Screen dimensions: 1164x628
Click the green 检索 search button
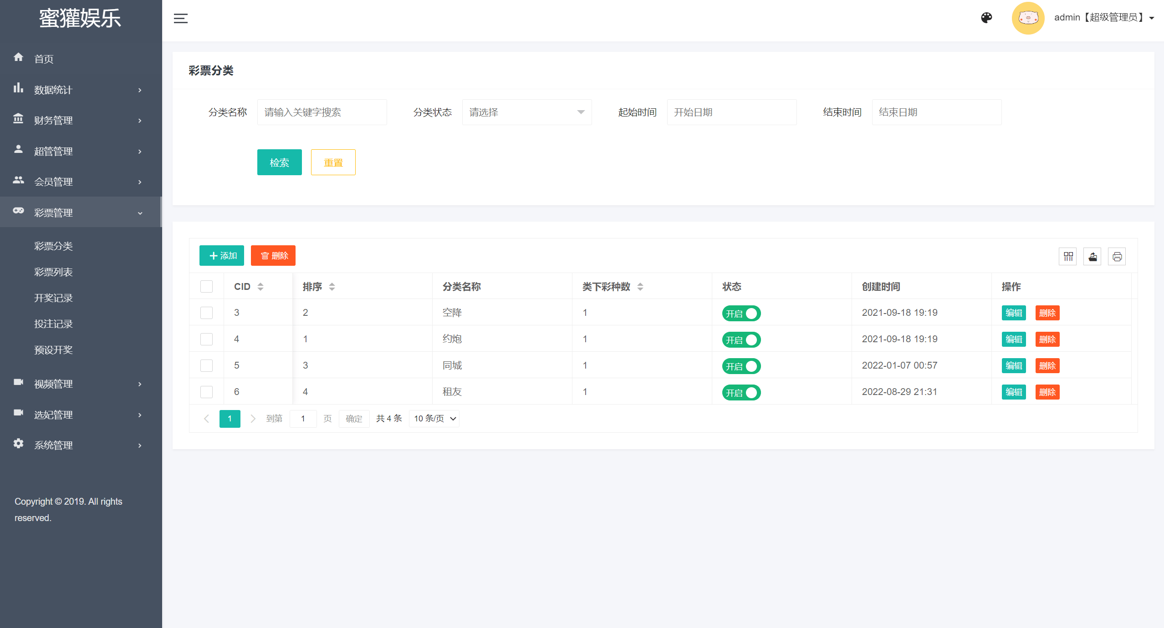point(279,162)
